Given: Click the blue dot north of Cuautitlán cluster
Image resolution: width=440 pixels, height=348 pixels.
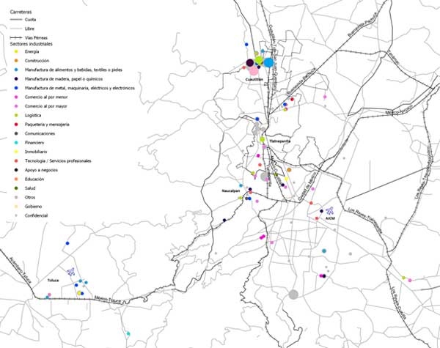Looking at the screenshot, I should coord(246,45).
